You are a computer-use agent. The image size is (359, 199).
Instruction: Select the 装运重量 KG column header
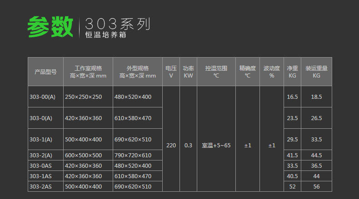(316, 72)
